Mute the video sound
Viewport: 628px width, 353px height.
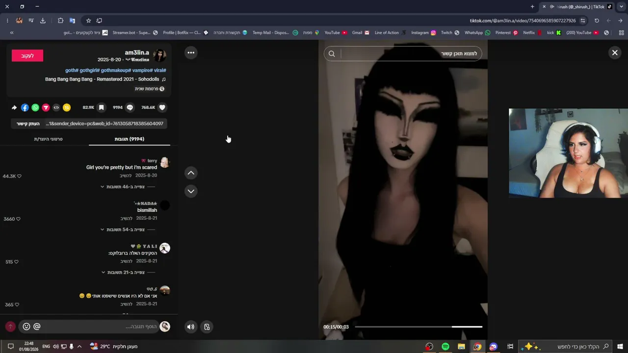(191, 327)
